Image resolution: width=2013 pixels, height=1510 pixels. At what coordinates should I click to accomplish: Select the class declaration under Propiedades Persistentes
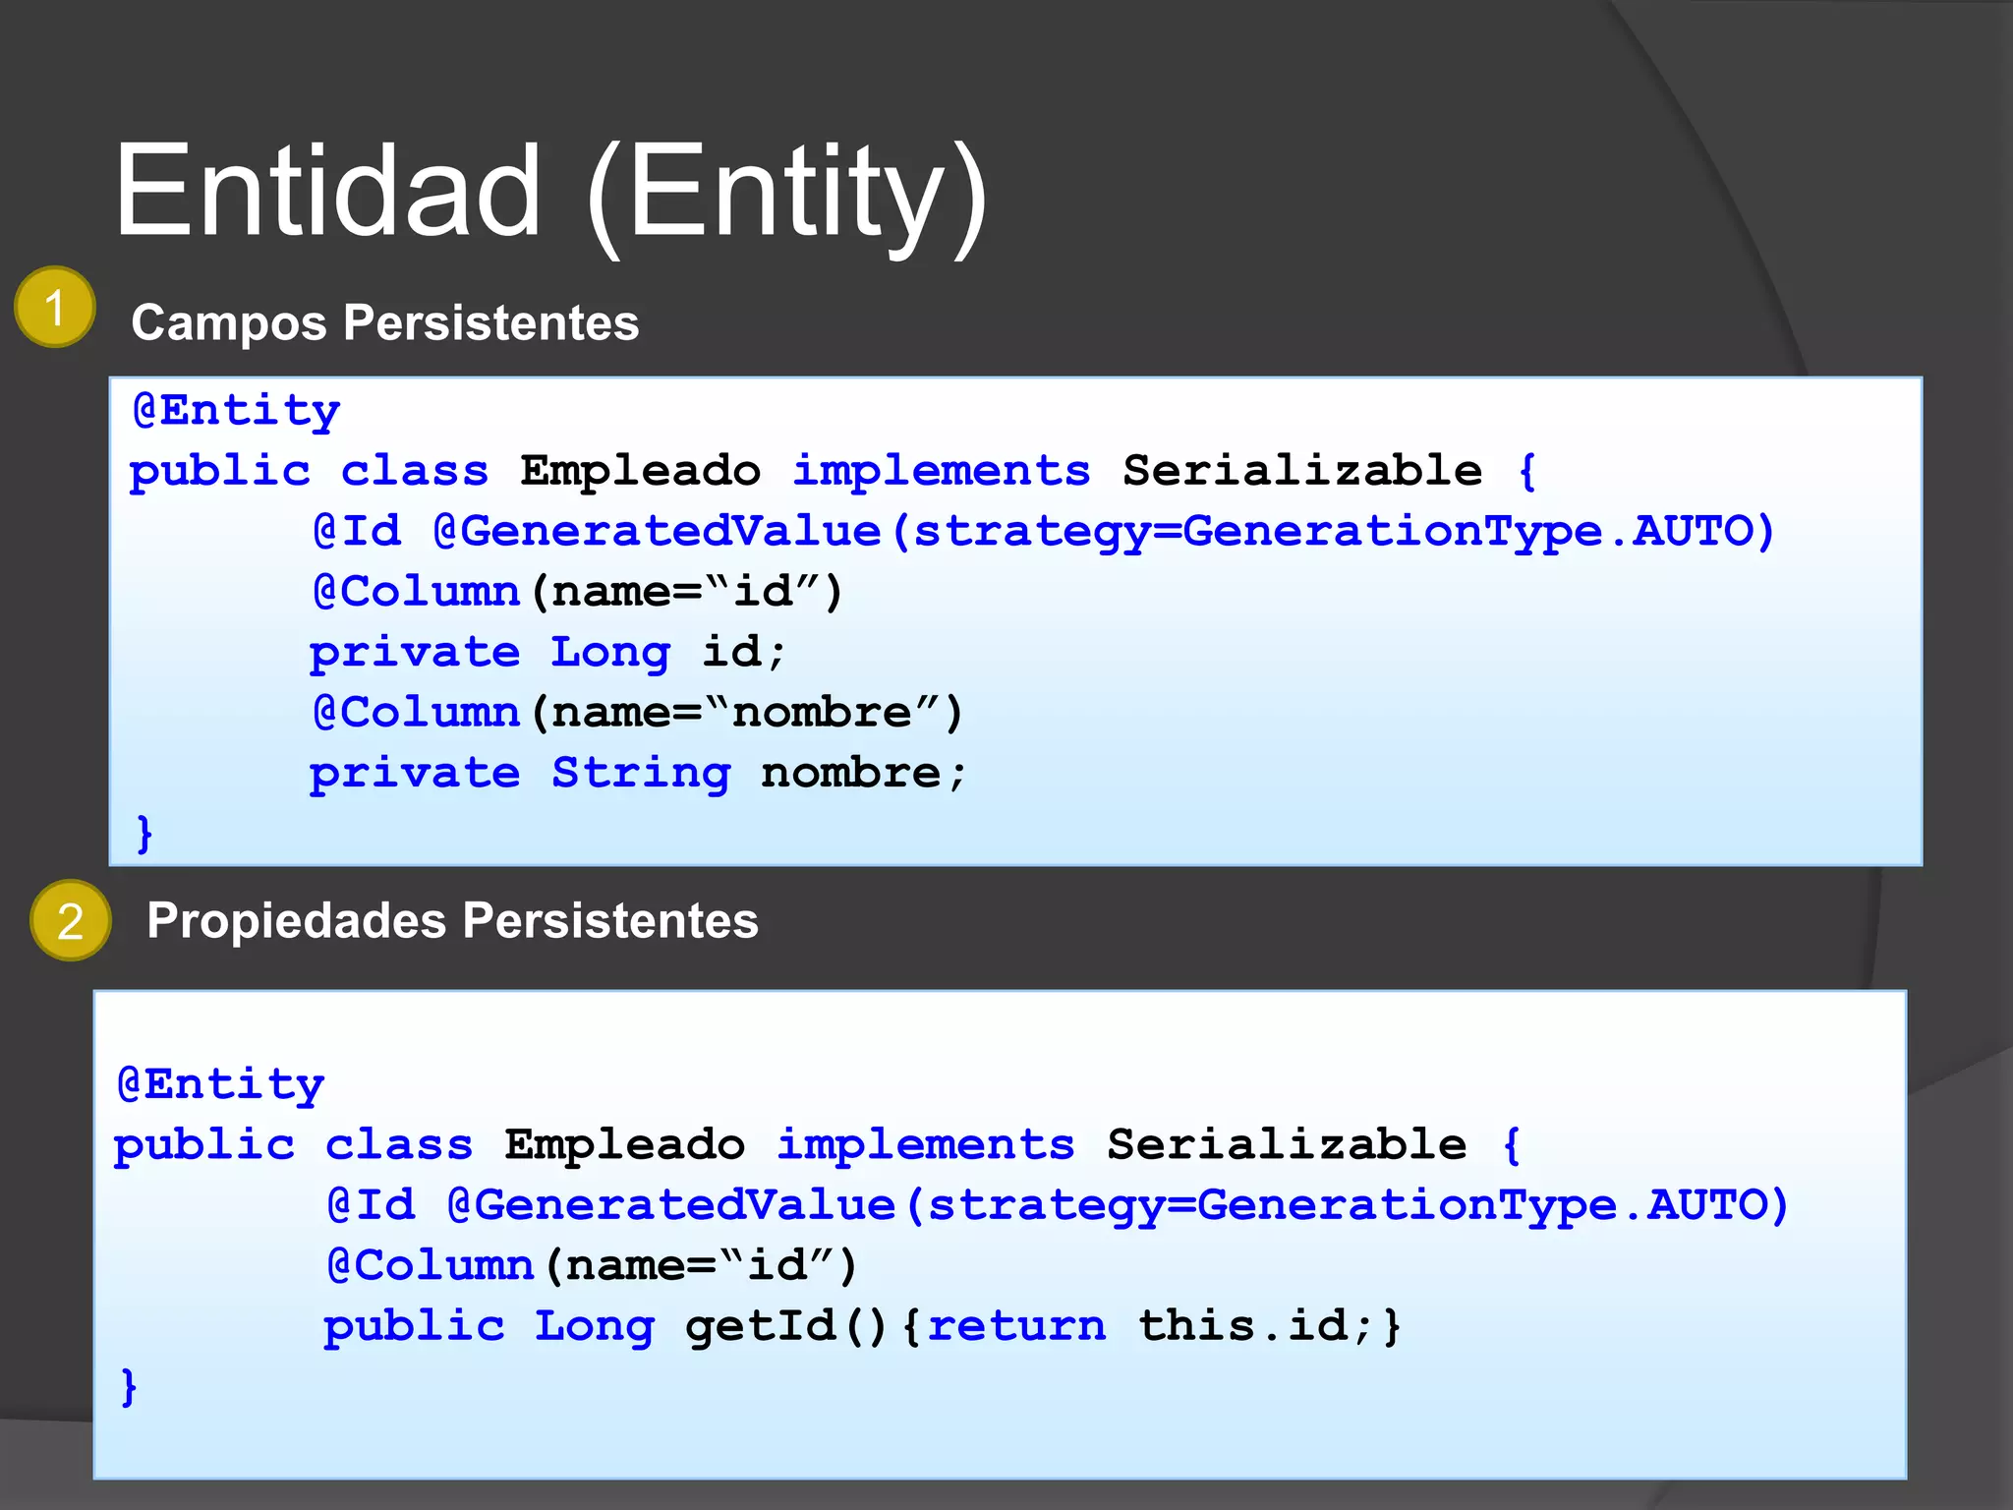(817, 1145)
